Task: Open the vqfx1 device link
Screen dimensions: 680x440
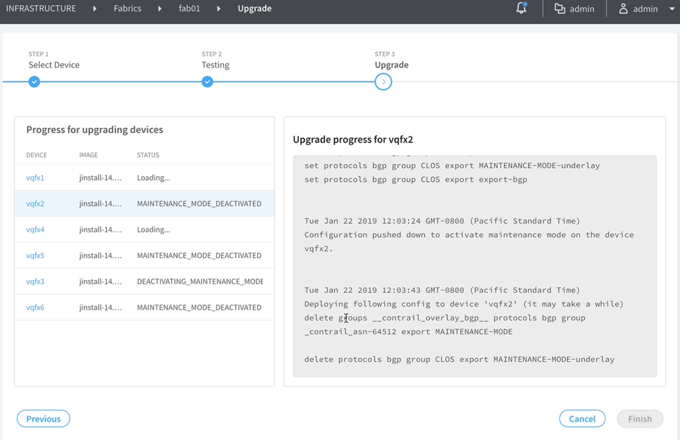Action: tap(35, 178)
